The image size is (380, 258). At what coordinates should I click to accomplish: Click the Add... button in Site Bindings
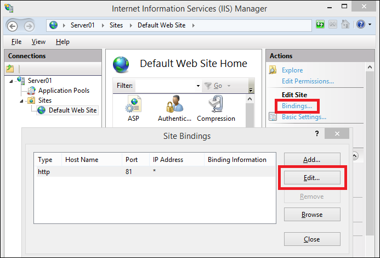coord(312,160)
